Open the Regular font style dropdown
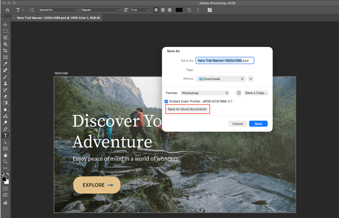Screen dimensions: 339x218 100,10
